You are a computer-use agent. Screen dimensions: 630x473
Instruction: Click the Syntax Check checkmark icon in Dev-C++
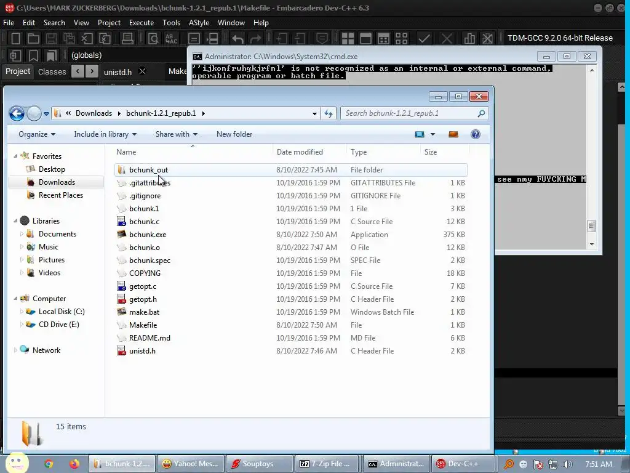point(423,39)
